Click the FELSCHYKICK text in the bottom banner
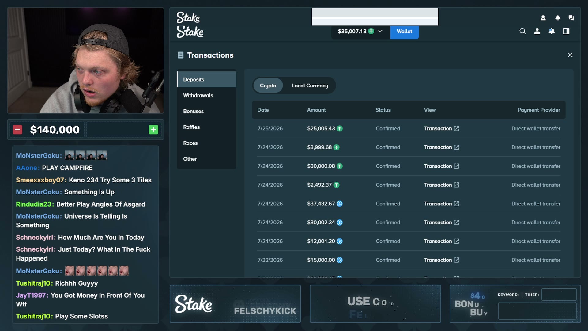Image resolution: width=588 pixels, height=331 pixels. pyautogui.click(x=265, y=311)
